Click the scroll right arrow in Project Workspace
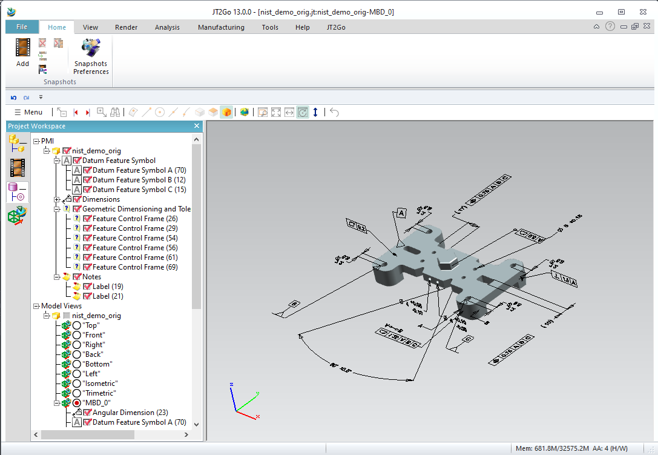658x455 pixels. (x=186, y=435)
